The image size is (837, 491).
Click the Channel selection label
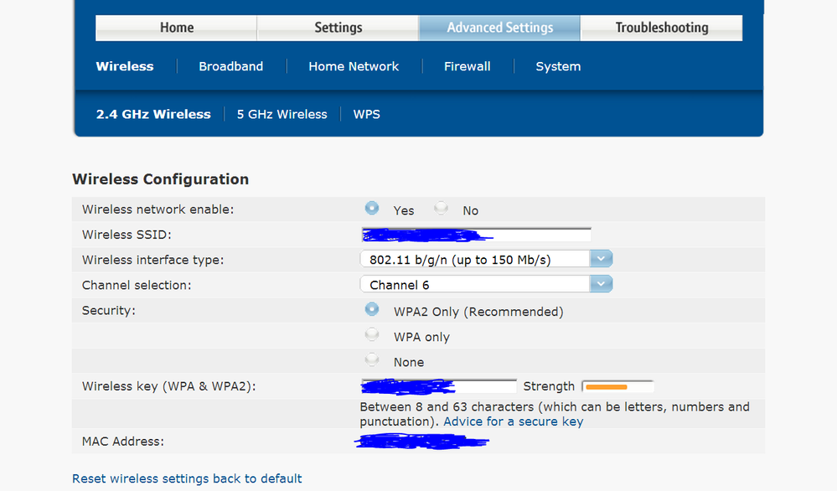point(136,286)
